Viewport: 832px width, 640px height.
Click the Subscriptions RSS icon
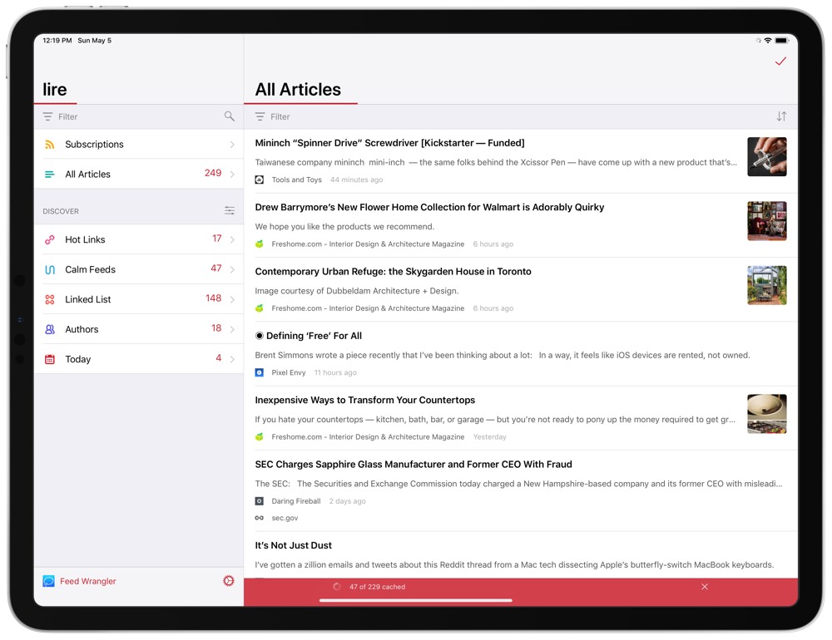pyautogui.click(x=49, y=145)
